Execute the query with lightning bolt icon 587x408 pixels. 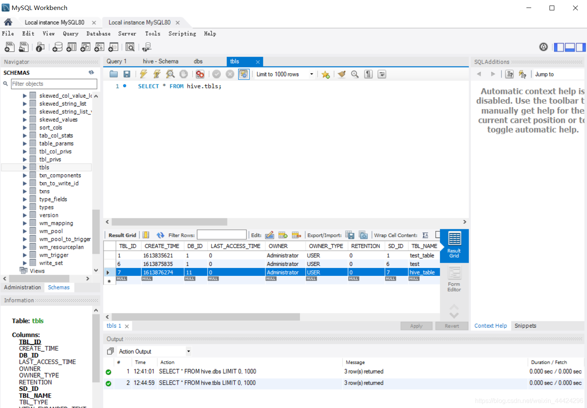(143, 74)
